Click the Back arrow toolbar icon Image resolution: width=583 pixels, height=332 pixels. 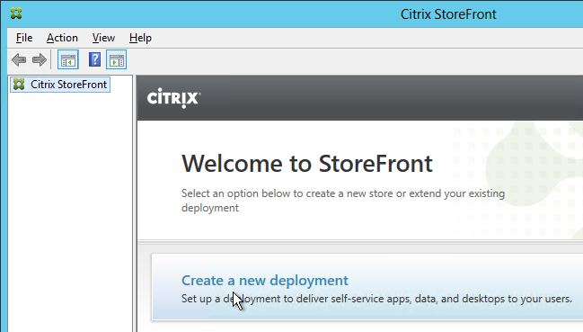pos(19,59)
